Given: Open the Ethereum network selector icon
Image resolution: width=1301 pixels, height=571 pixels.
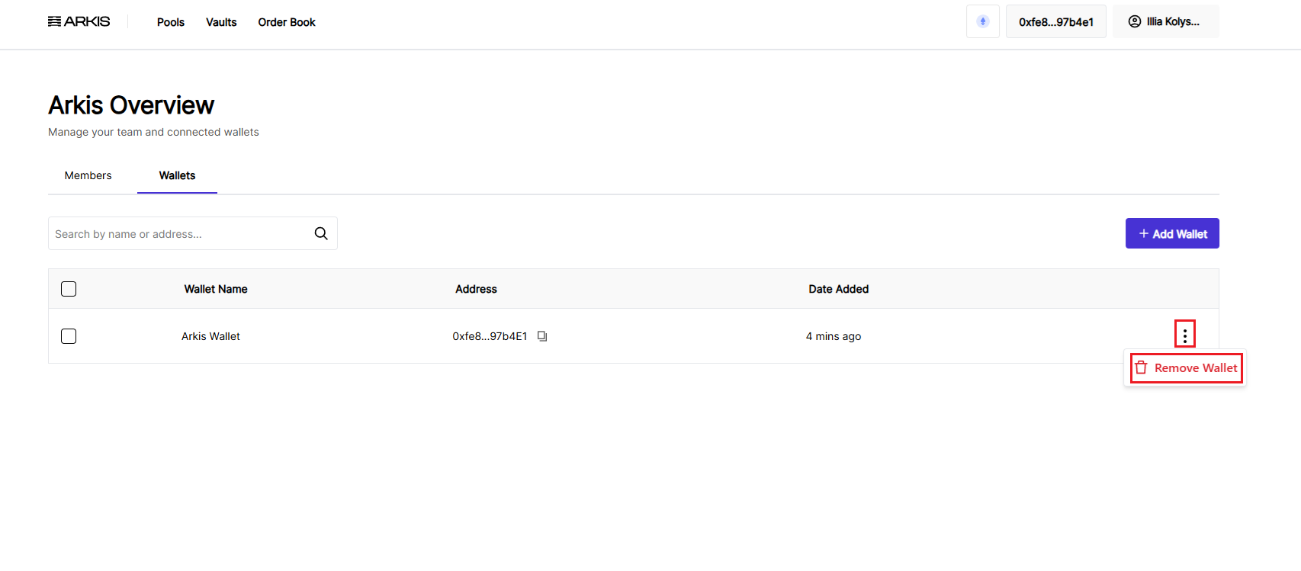Looking at the screenshot, I should tap(982, 21).
